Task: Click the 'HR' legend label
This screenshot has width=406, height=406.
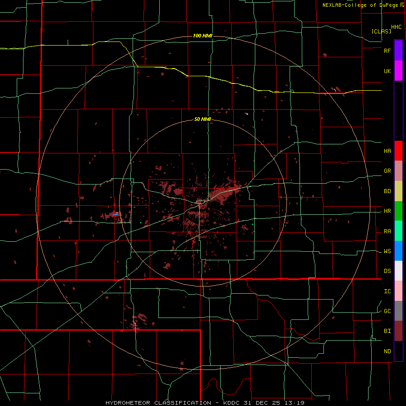Action: click(387, 211)
